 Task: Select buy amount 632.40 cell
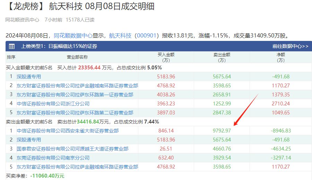pyautogui.click(x=166, y=158)
